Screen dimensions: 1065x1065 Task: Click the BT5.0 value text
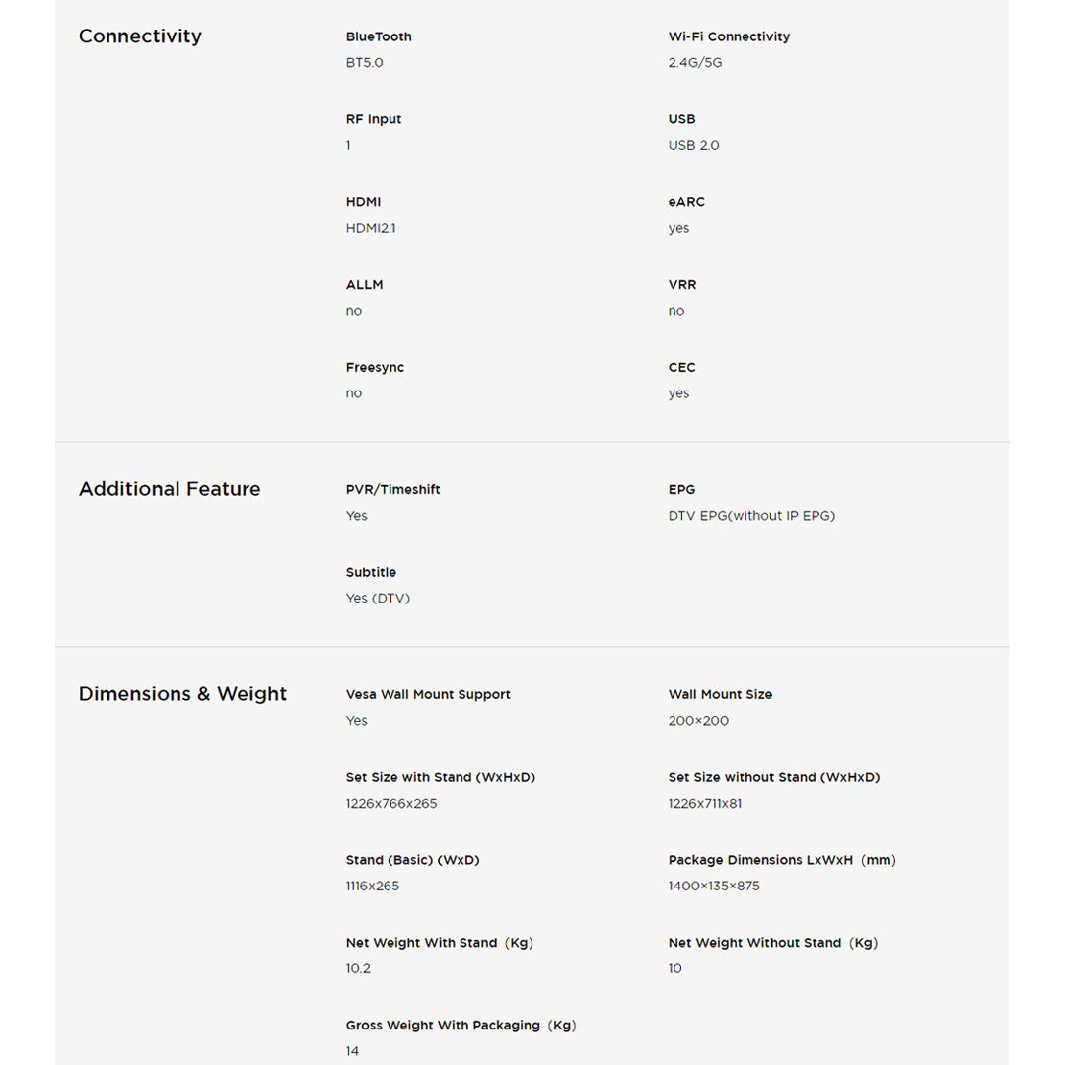pos(364,62)
